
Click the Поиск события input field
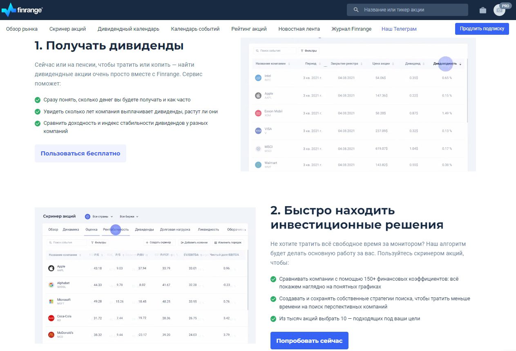[272, 51]
